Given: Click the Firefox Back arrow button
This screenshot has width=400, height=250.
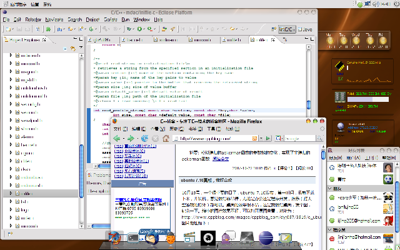Looking at the screenshot, I should 118,138.
